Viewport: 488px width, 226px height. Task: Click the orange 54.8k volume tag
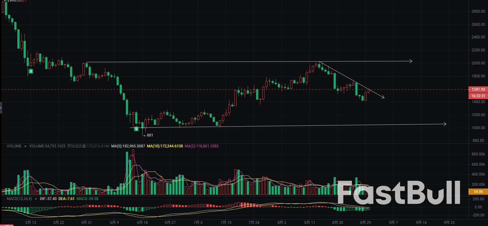coord(478,192)
